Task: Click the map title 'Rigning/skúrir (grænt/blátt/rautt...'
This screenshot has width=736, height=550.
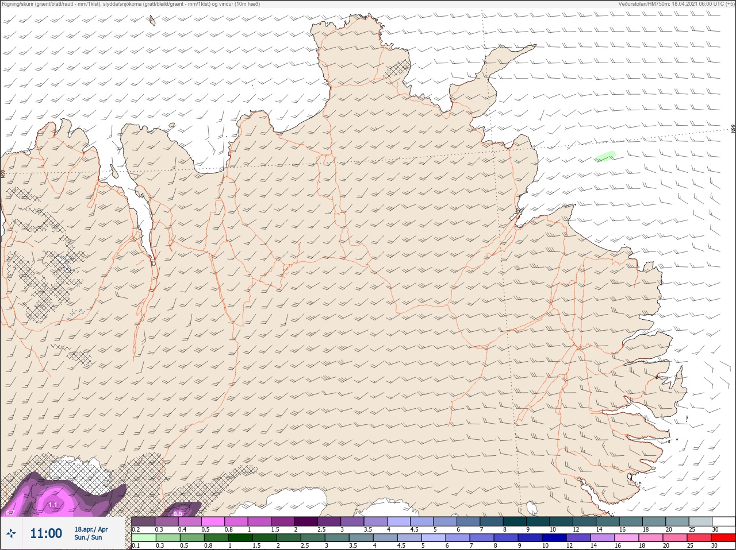Action: click(131, 4)
